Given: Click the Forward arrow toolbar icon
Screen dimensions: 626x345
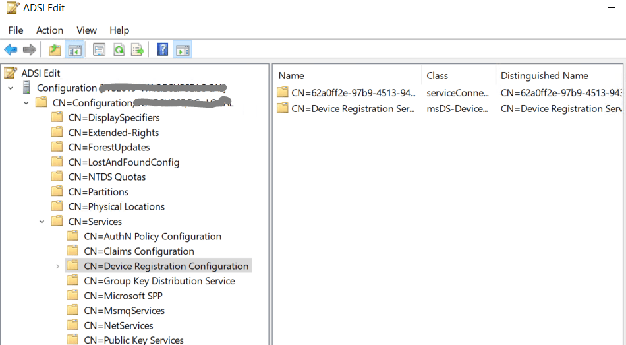Looking at the screenshot, I should tap(29, 49).
